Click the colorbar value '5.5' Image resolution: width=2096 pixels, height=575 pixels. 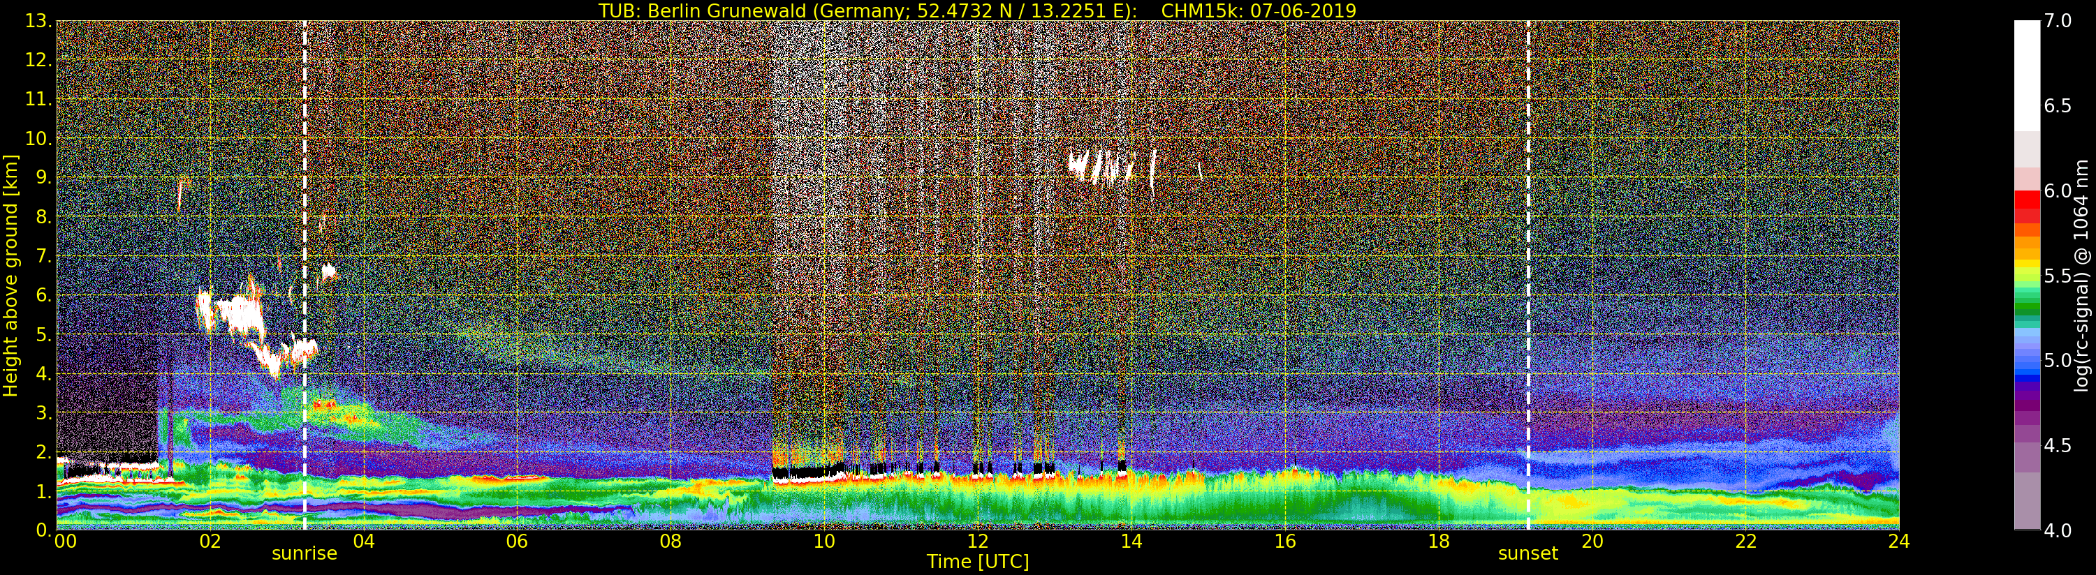[2058, 276]
